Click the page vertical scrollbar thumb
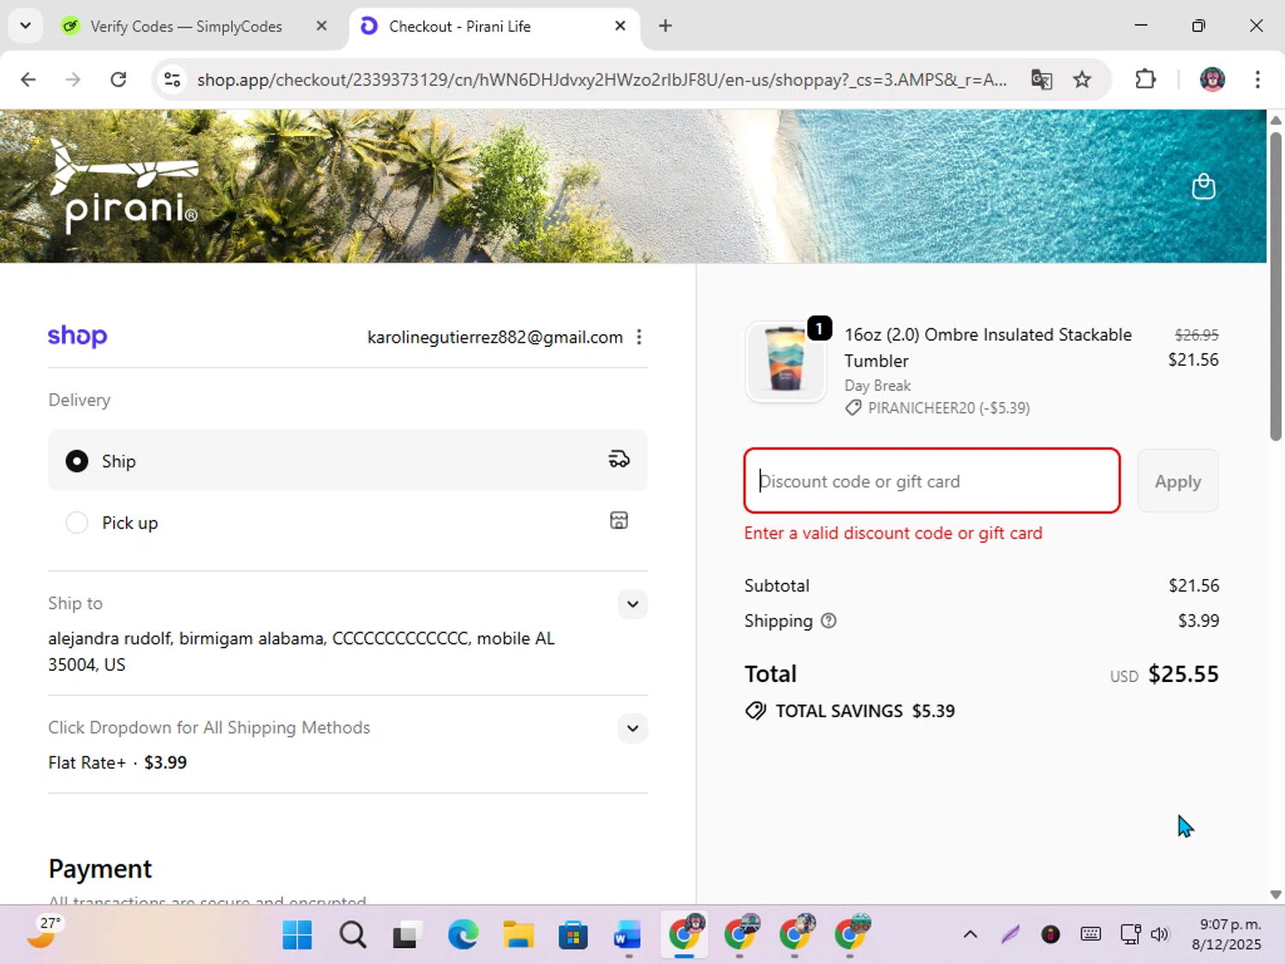This screenshot has height=964, width=1285. (x=1276, y=286)
